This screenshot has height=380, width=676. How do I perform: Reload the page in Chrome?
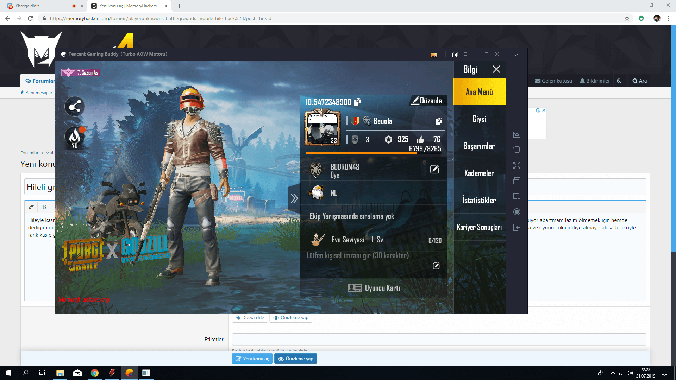pyautogui.click(x=30, y=18)
